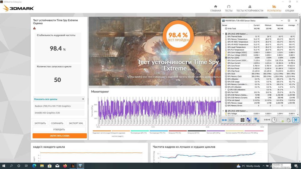Open the Тесты benchmarks icon
The image size is (301, 169).
point(228,8)
